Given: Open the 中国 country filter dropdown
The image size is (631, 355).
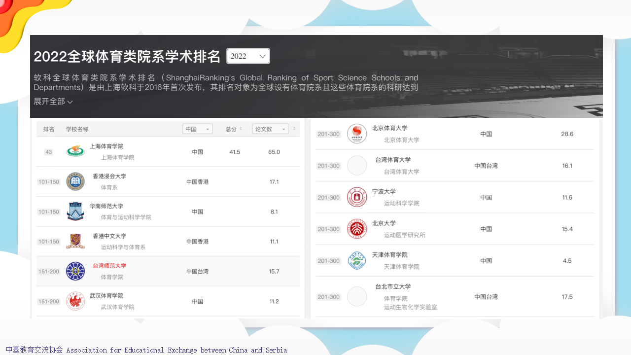Looking at the screenshot, I should [198, 129].
